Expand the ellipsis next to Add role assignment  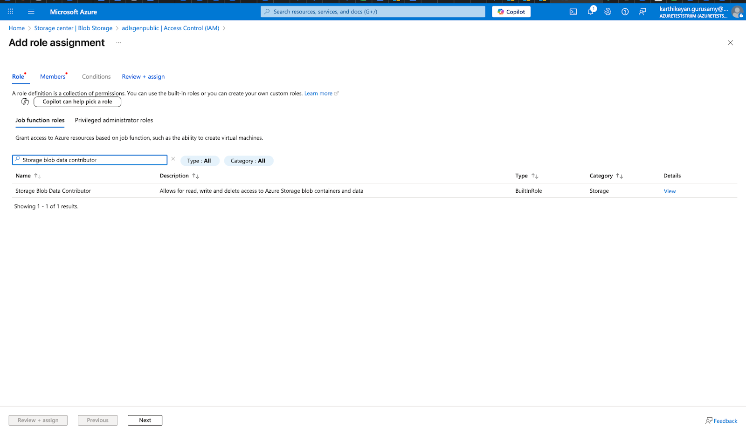click(118, 42)
